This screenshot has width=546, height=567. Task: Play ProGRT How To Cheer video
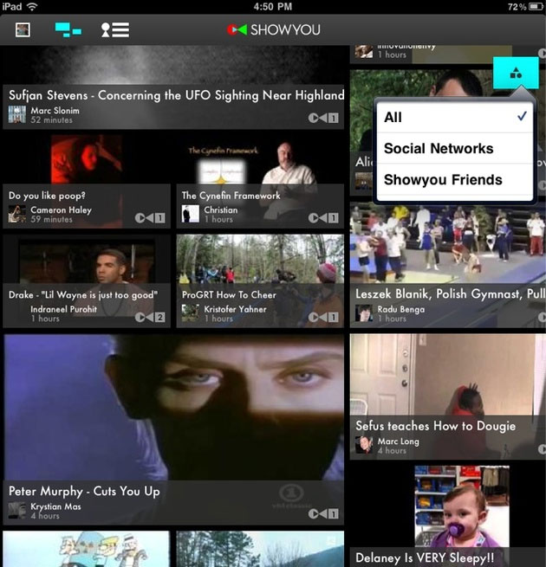click(x=260, y=281)
